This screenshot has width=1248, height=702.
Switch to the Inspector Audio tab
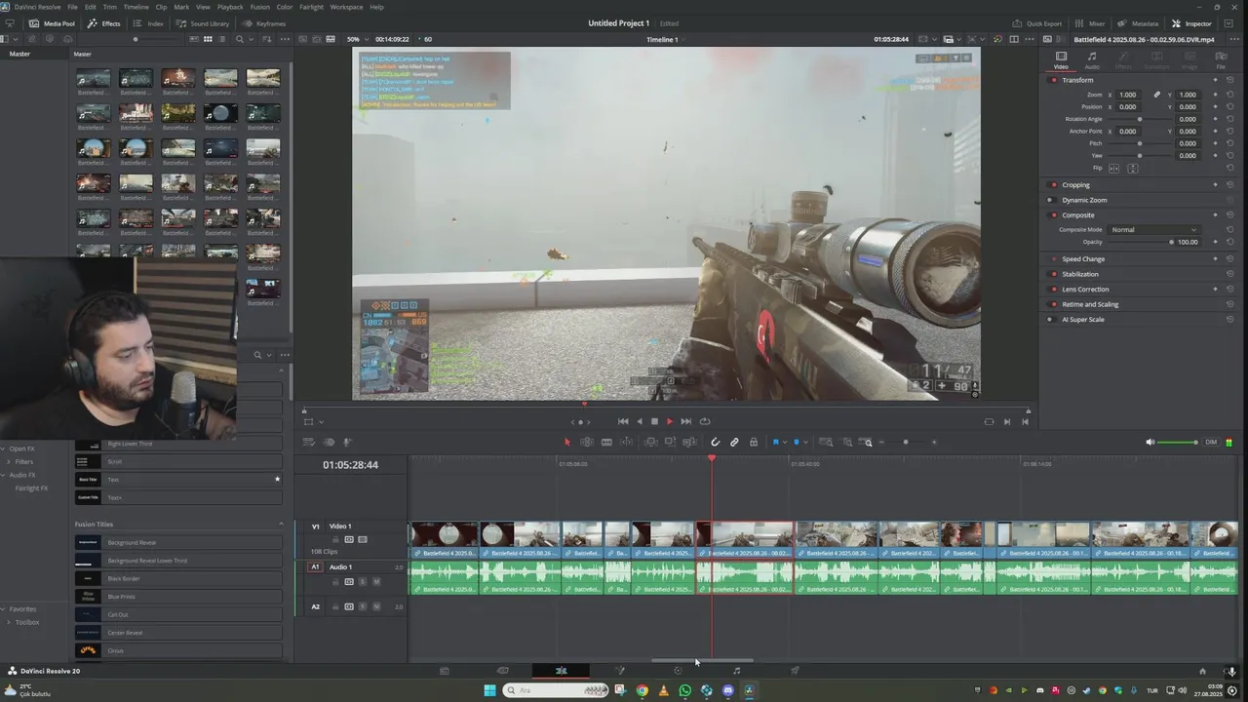coord(1092,60)
